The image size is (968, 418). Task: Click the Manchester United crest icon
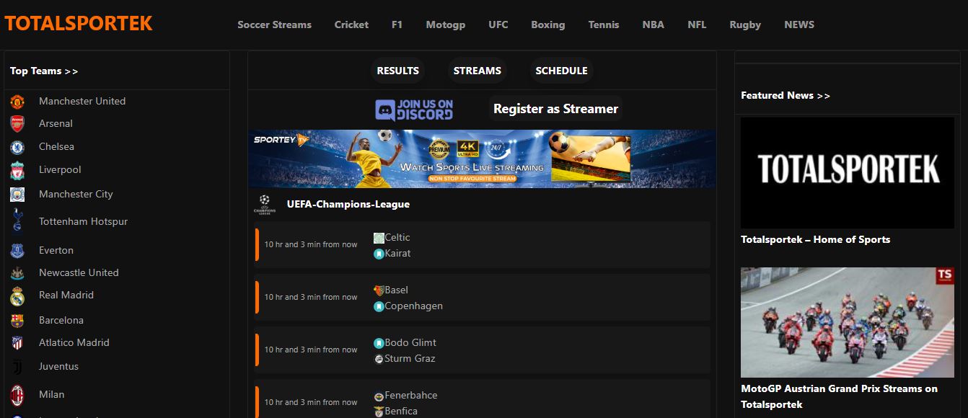pos(17,102)
